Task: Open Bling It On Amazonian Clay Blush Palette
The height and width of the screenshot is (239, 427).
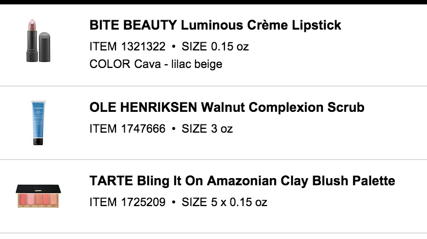Action: [266, 181]
